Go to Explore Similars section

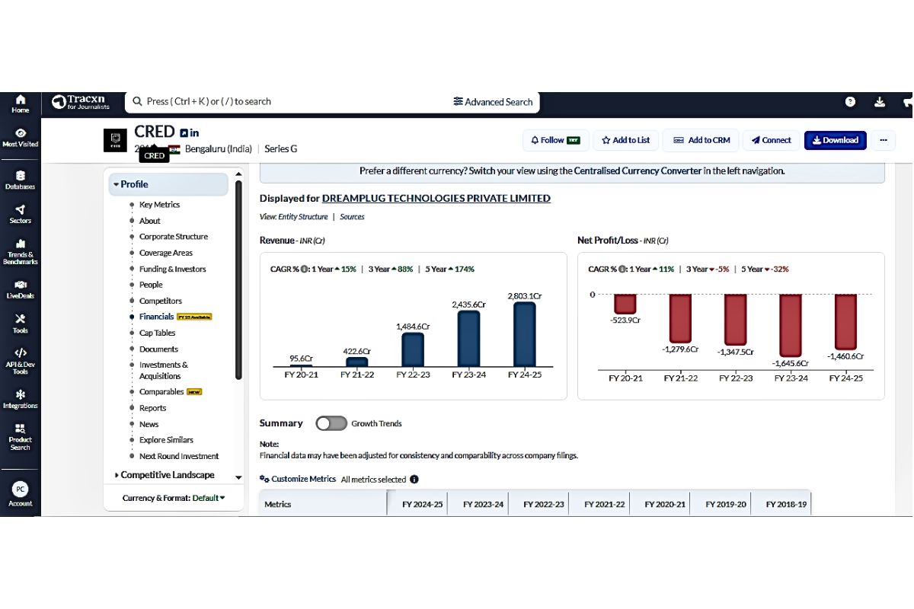pos(166,440)
